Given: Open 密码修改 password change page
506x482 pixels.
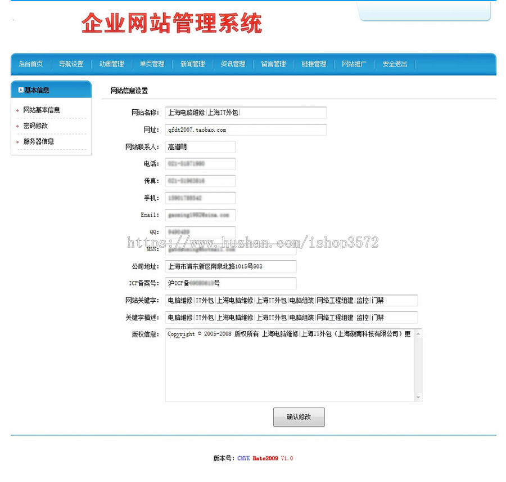Looking at the screenshot, I should point(35,126).
